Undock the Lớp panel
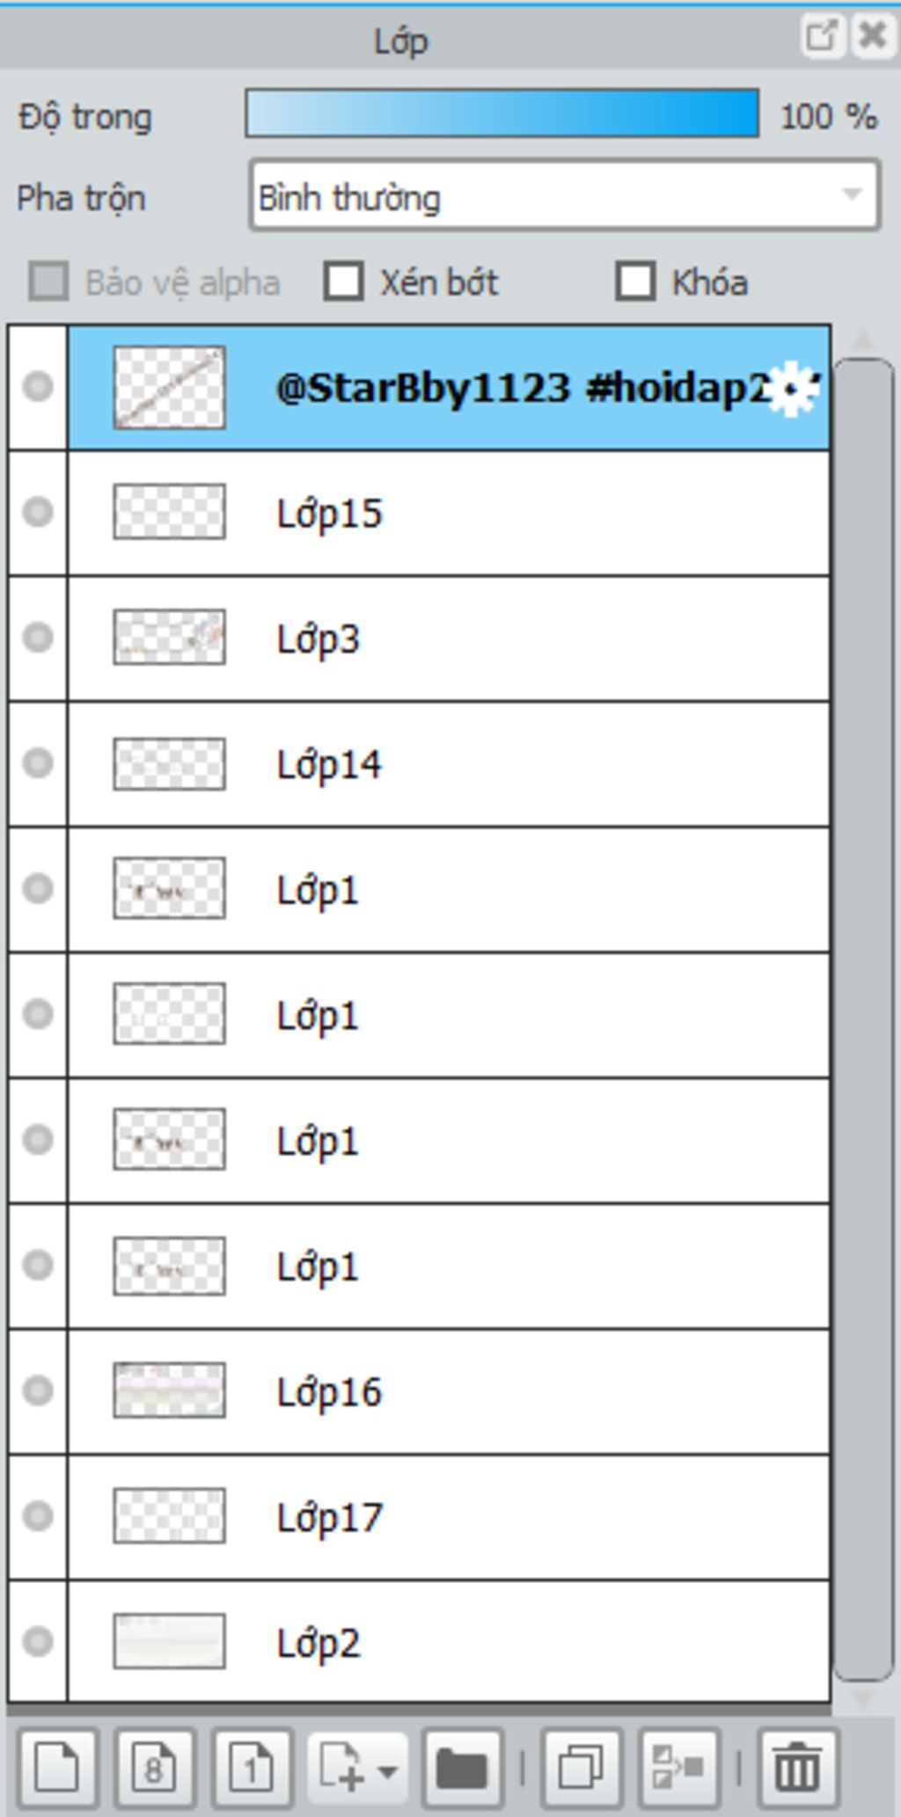 [x=822, y=36]
